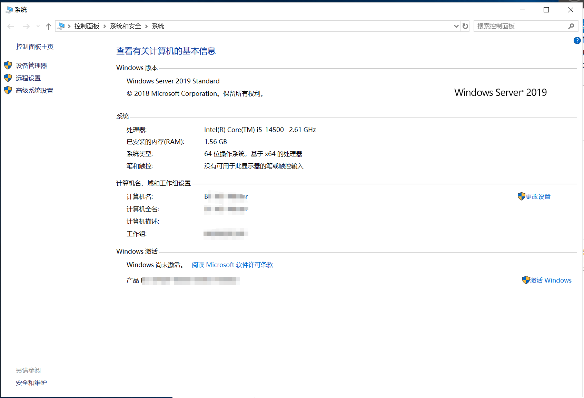Select 系统和安全 in the breadcrumb path
Viewport: 584px width, 398px height.
(126, 26)
